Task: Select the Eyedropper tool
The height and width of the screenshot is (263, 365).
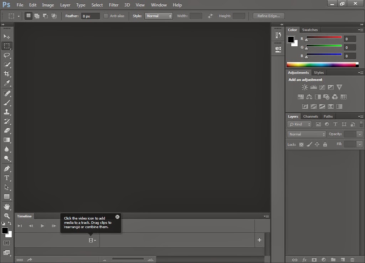Action: (7, 83)
